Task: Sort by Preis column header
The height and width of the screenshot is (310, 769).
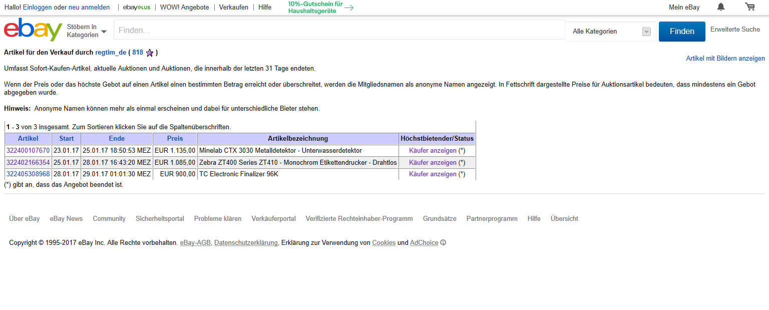Action: [175, 139]
